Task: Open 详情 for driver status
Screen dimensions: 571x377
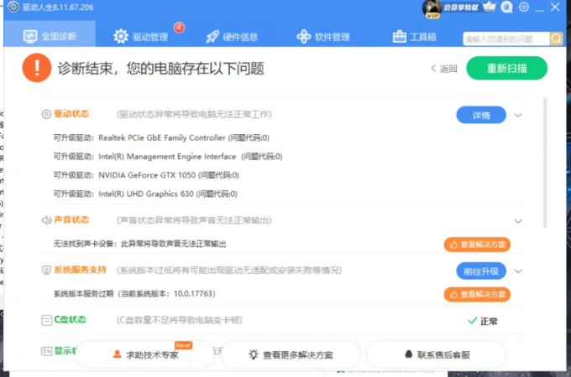Action: (481, 115)
